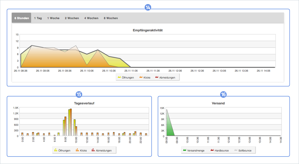299x164 pixels.
Task: Toggle Abmeldungen series in Empfängeraktivität legend
Action: [x=165, y=78]
